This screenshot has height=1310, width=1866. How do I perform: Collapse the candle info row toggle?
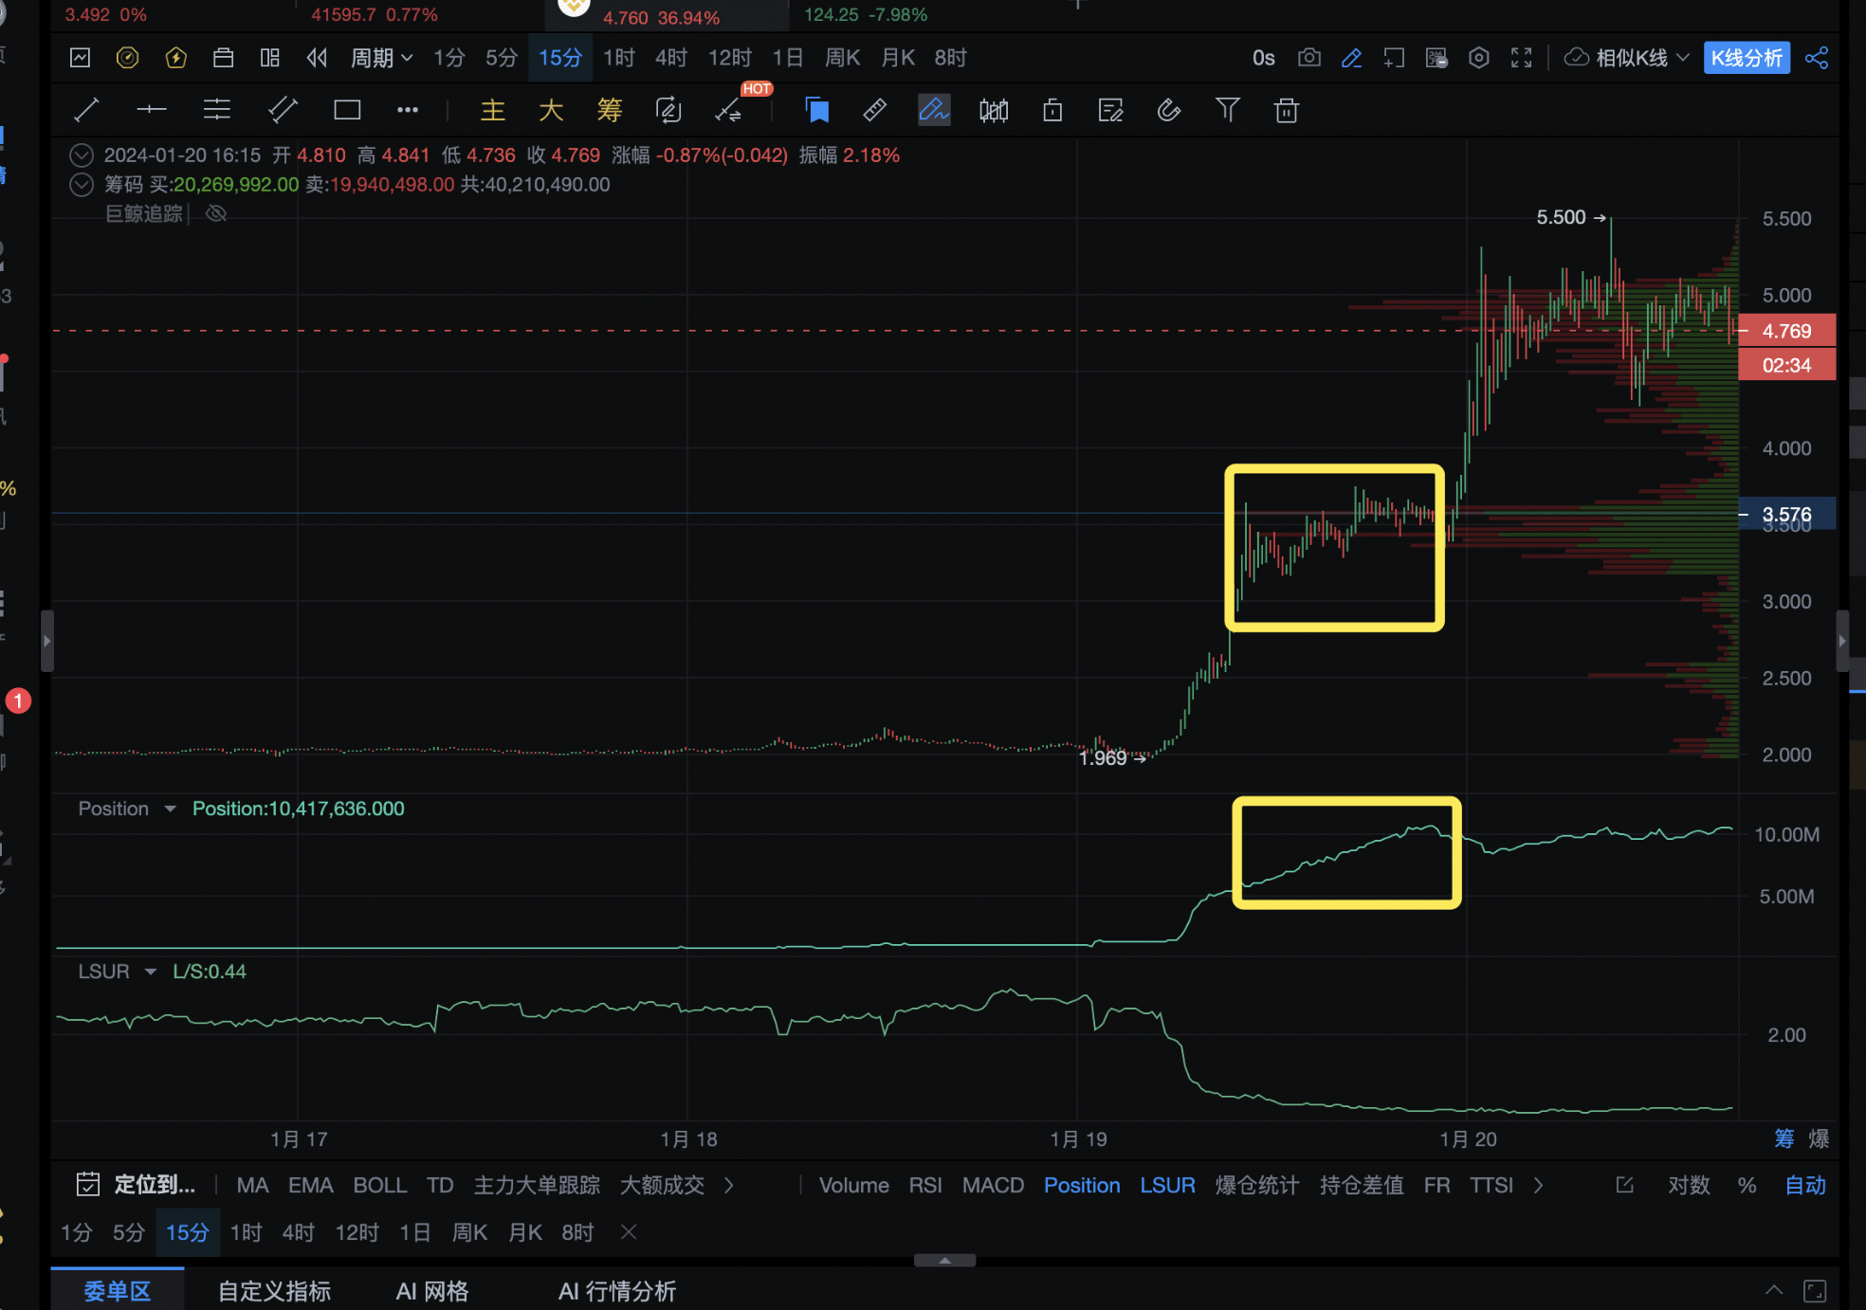82,155
